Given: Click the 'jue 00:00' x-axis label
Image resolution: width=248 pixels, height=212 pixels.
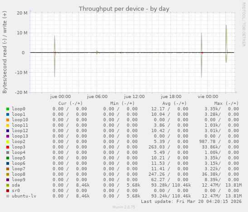Looking at the screenshot, I should [x=60, y=97].
